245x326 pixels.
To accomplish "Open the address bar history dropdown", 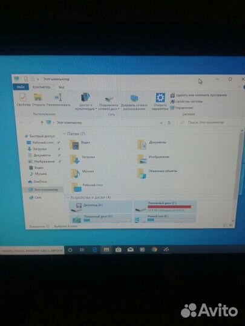I will point(161,123).
